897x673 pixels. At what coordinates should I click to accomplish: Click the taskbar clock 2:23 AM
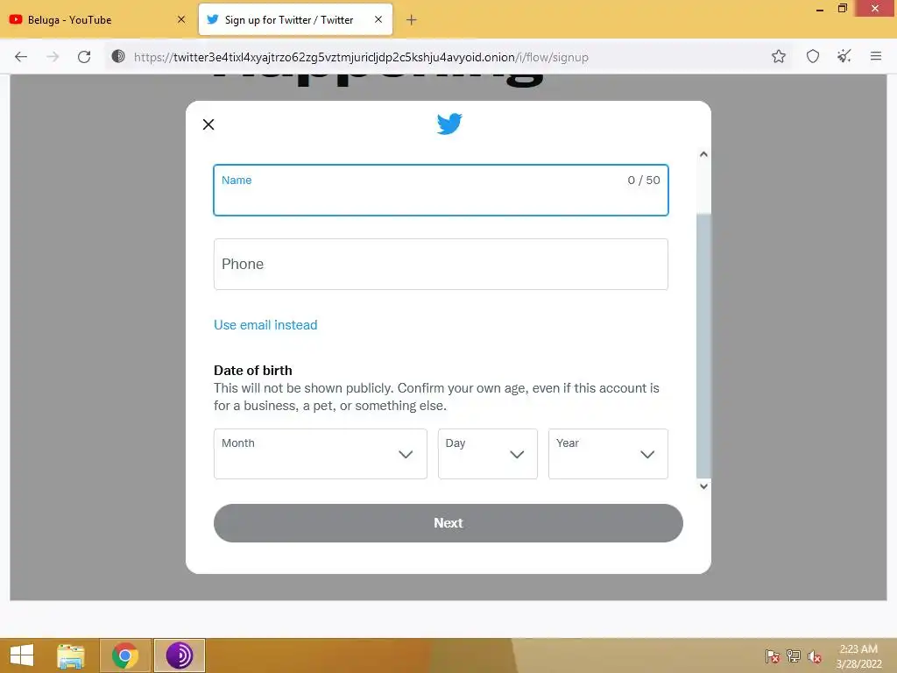coord(858,649)
